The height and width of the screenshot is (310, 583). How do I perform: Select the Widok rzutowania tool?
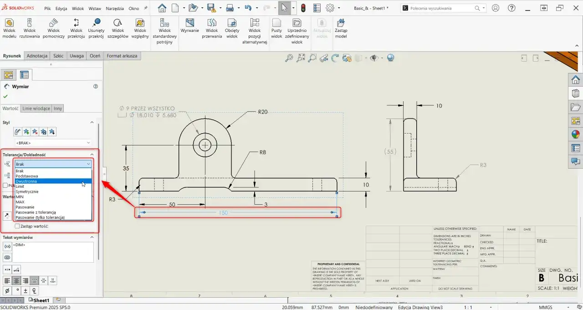[x=30, y=28]
